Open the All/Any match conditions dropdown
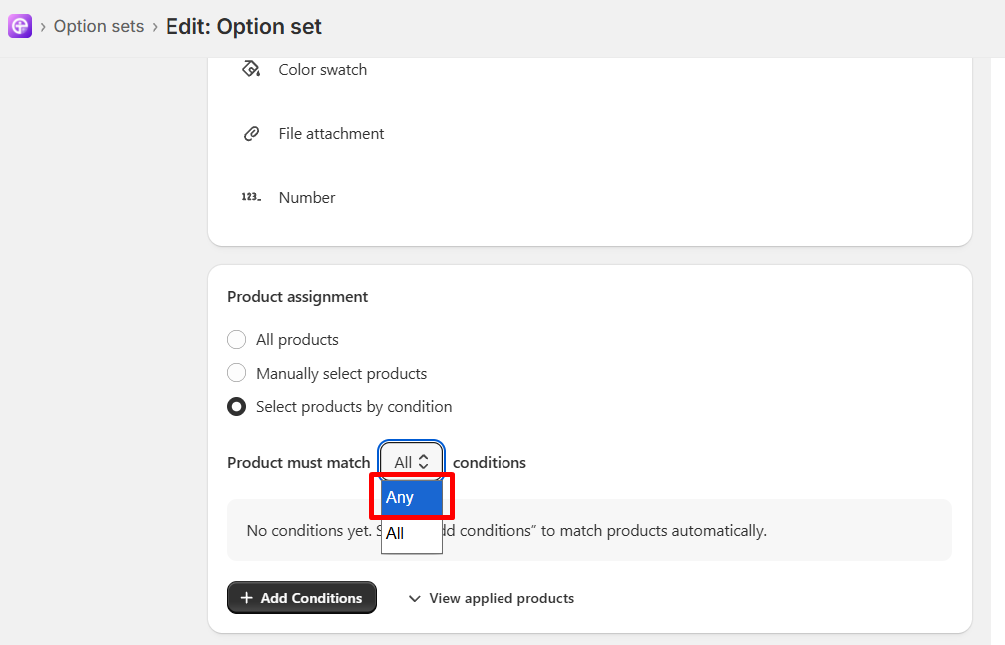 (411, 462)
